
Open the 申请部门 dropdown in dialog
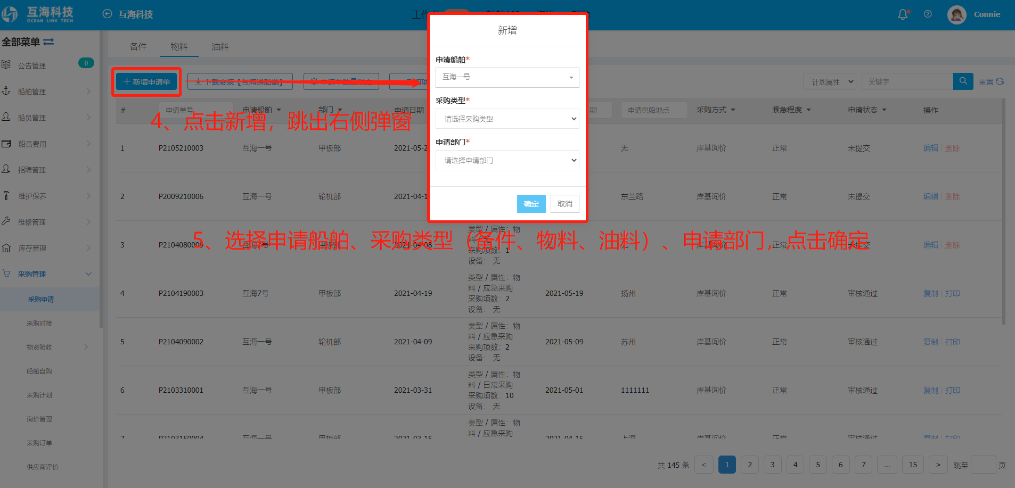508,160
